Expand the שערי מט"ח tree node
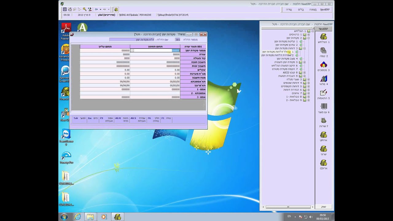The image size is (393, 221). pos(309,79)
